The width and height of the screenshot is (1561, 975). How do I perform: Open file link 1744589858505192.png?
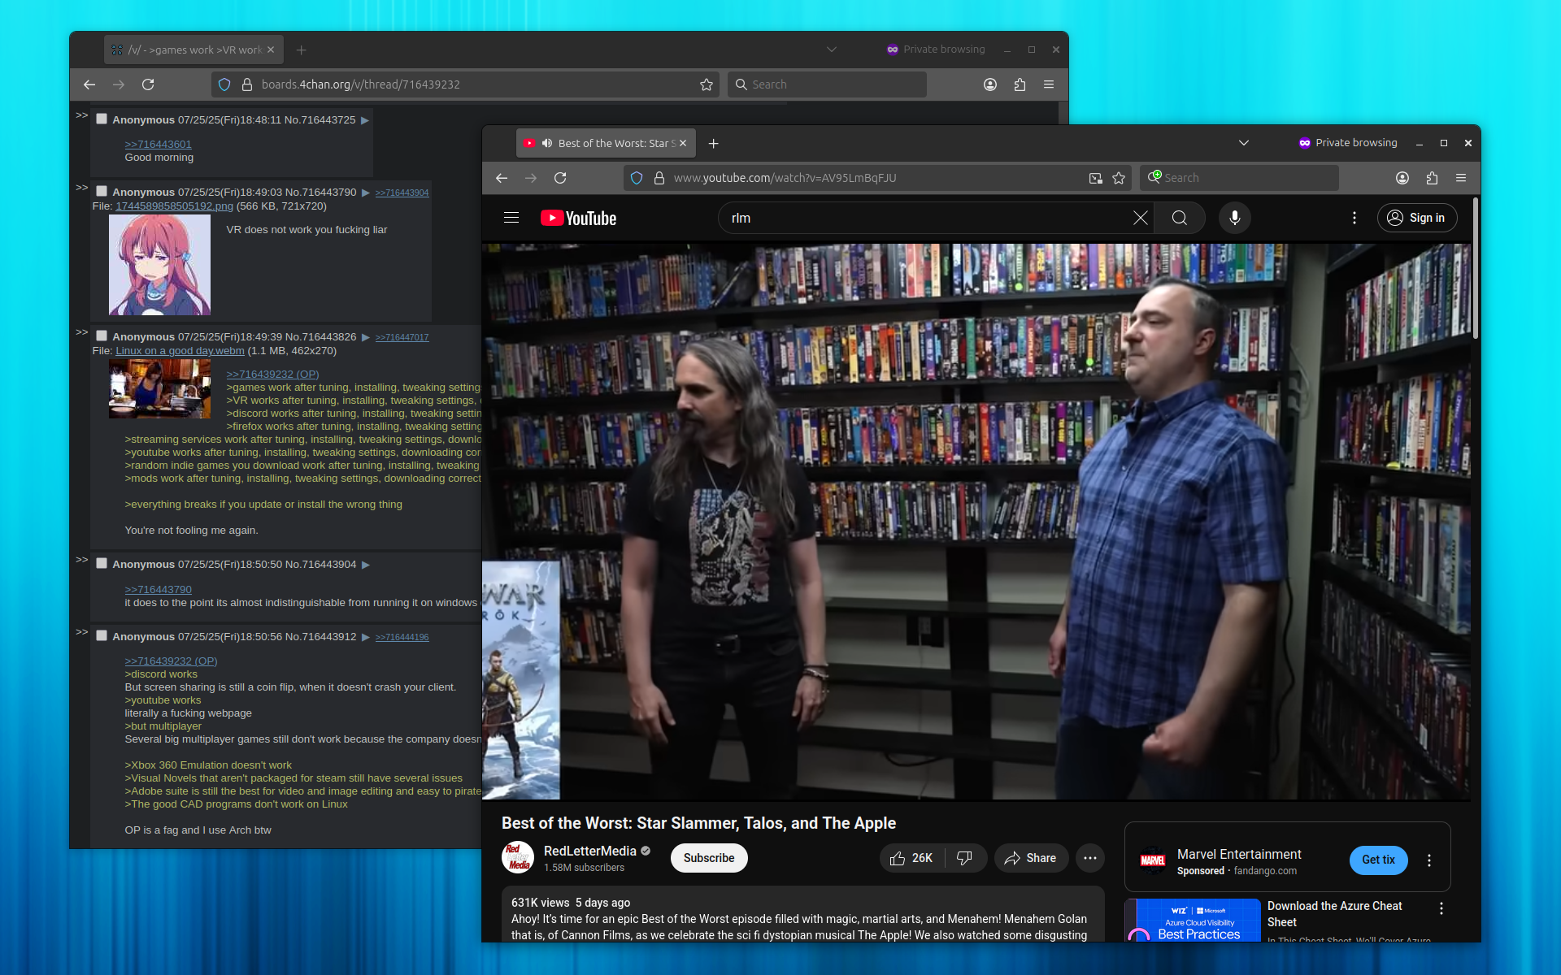[x=174, y=206]
